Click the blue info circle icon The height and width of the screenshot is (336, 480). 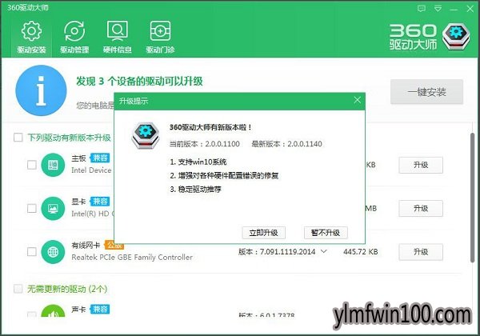[41, 90]
